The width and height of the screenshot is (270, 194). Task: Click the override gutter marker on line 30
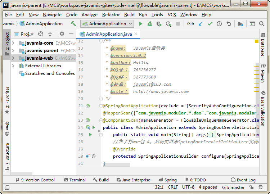pyautogui.click(x=88, y=156)
